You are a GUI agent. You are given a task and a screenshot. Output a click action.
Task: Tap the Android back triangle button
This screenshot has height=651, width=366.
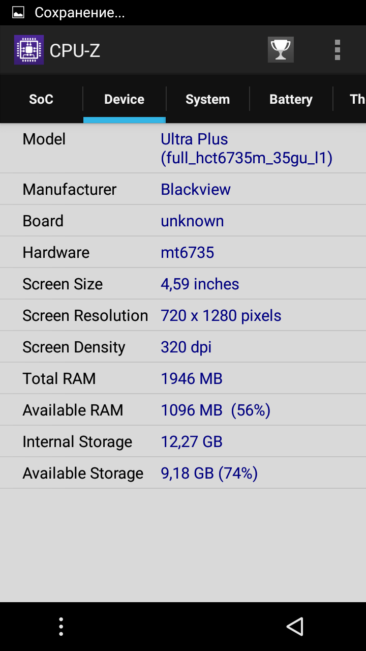(295, 627)
